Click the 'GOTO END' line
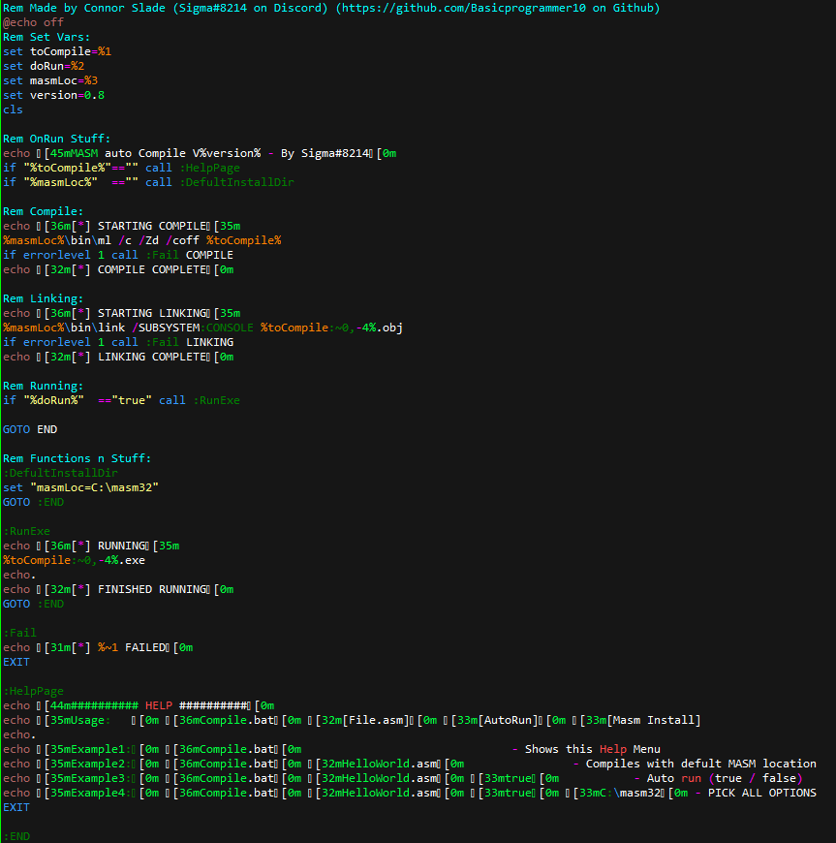 click(x=30, y=429)
